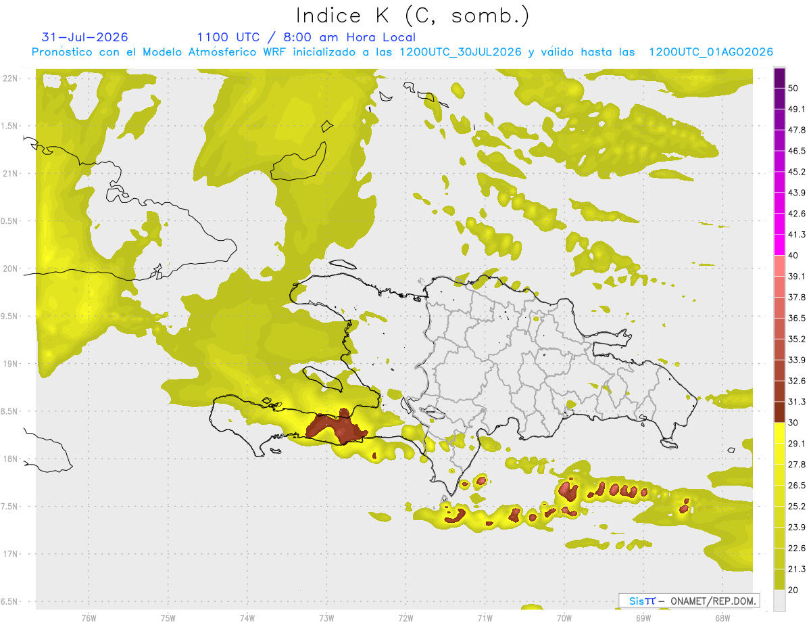Click the 22N latitude label
Viewport: 811px width, 627px height.
[x=10, y=78]
